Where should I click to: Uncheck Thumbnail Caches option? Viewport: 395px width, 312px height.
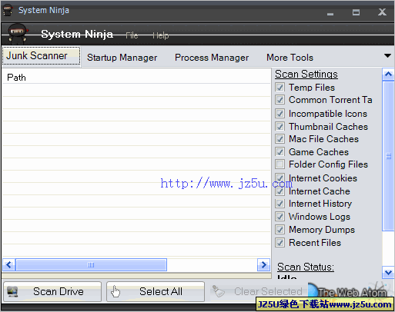[x=280, y=127]
